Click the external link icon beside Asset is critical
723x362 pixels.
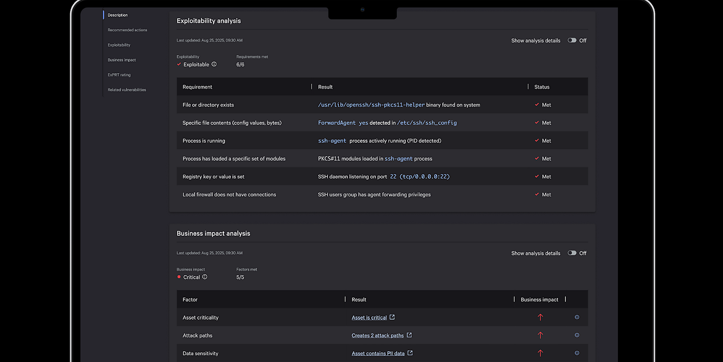pyautogui.click(x=392, y=317)
